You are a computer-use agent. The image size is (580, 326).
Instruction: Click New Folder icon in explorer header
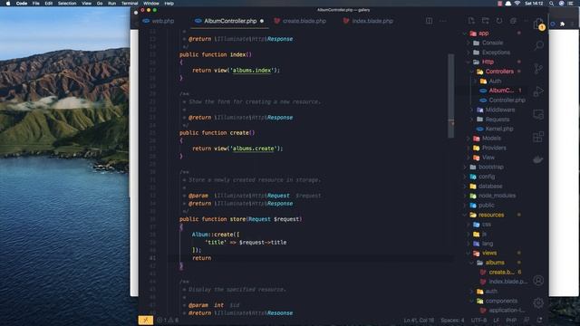tap(486, 21)
